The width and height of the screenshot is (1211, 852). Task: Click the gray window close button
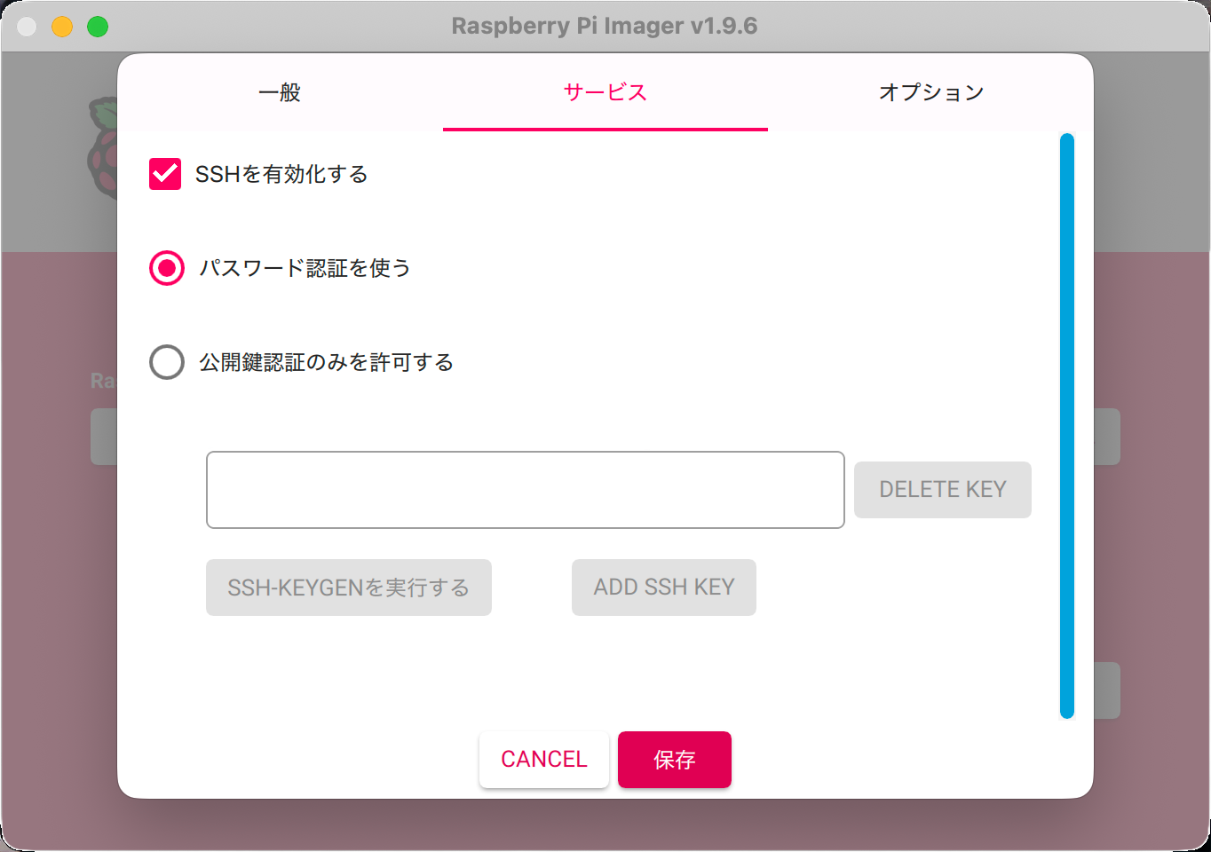point(27,27)
